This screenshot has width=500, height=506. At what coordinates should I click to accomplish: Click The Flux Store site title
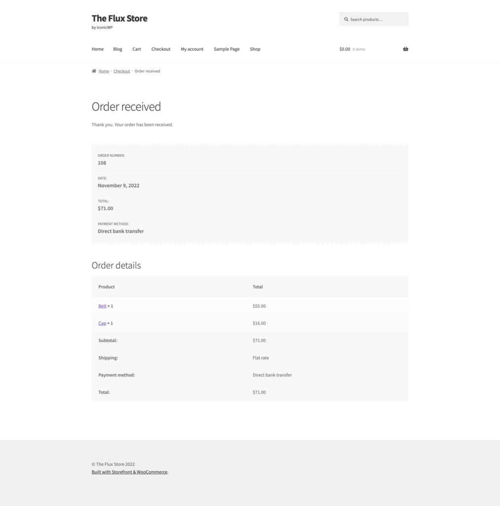click(x=119, y=18)
